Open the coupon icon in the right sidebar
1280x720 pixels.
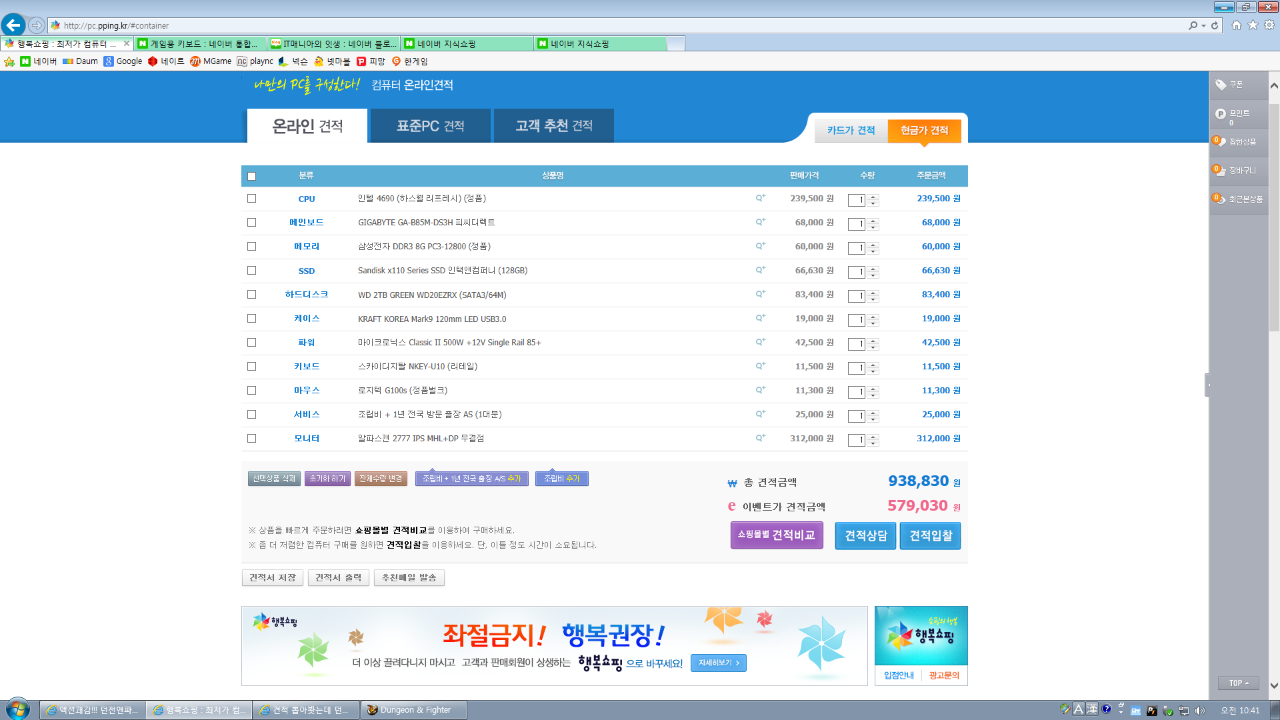pyautogui.click(x=1221, y=85)
